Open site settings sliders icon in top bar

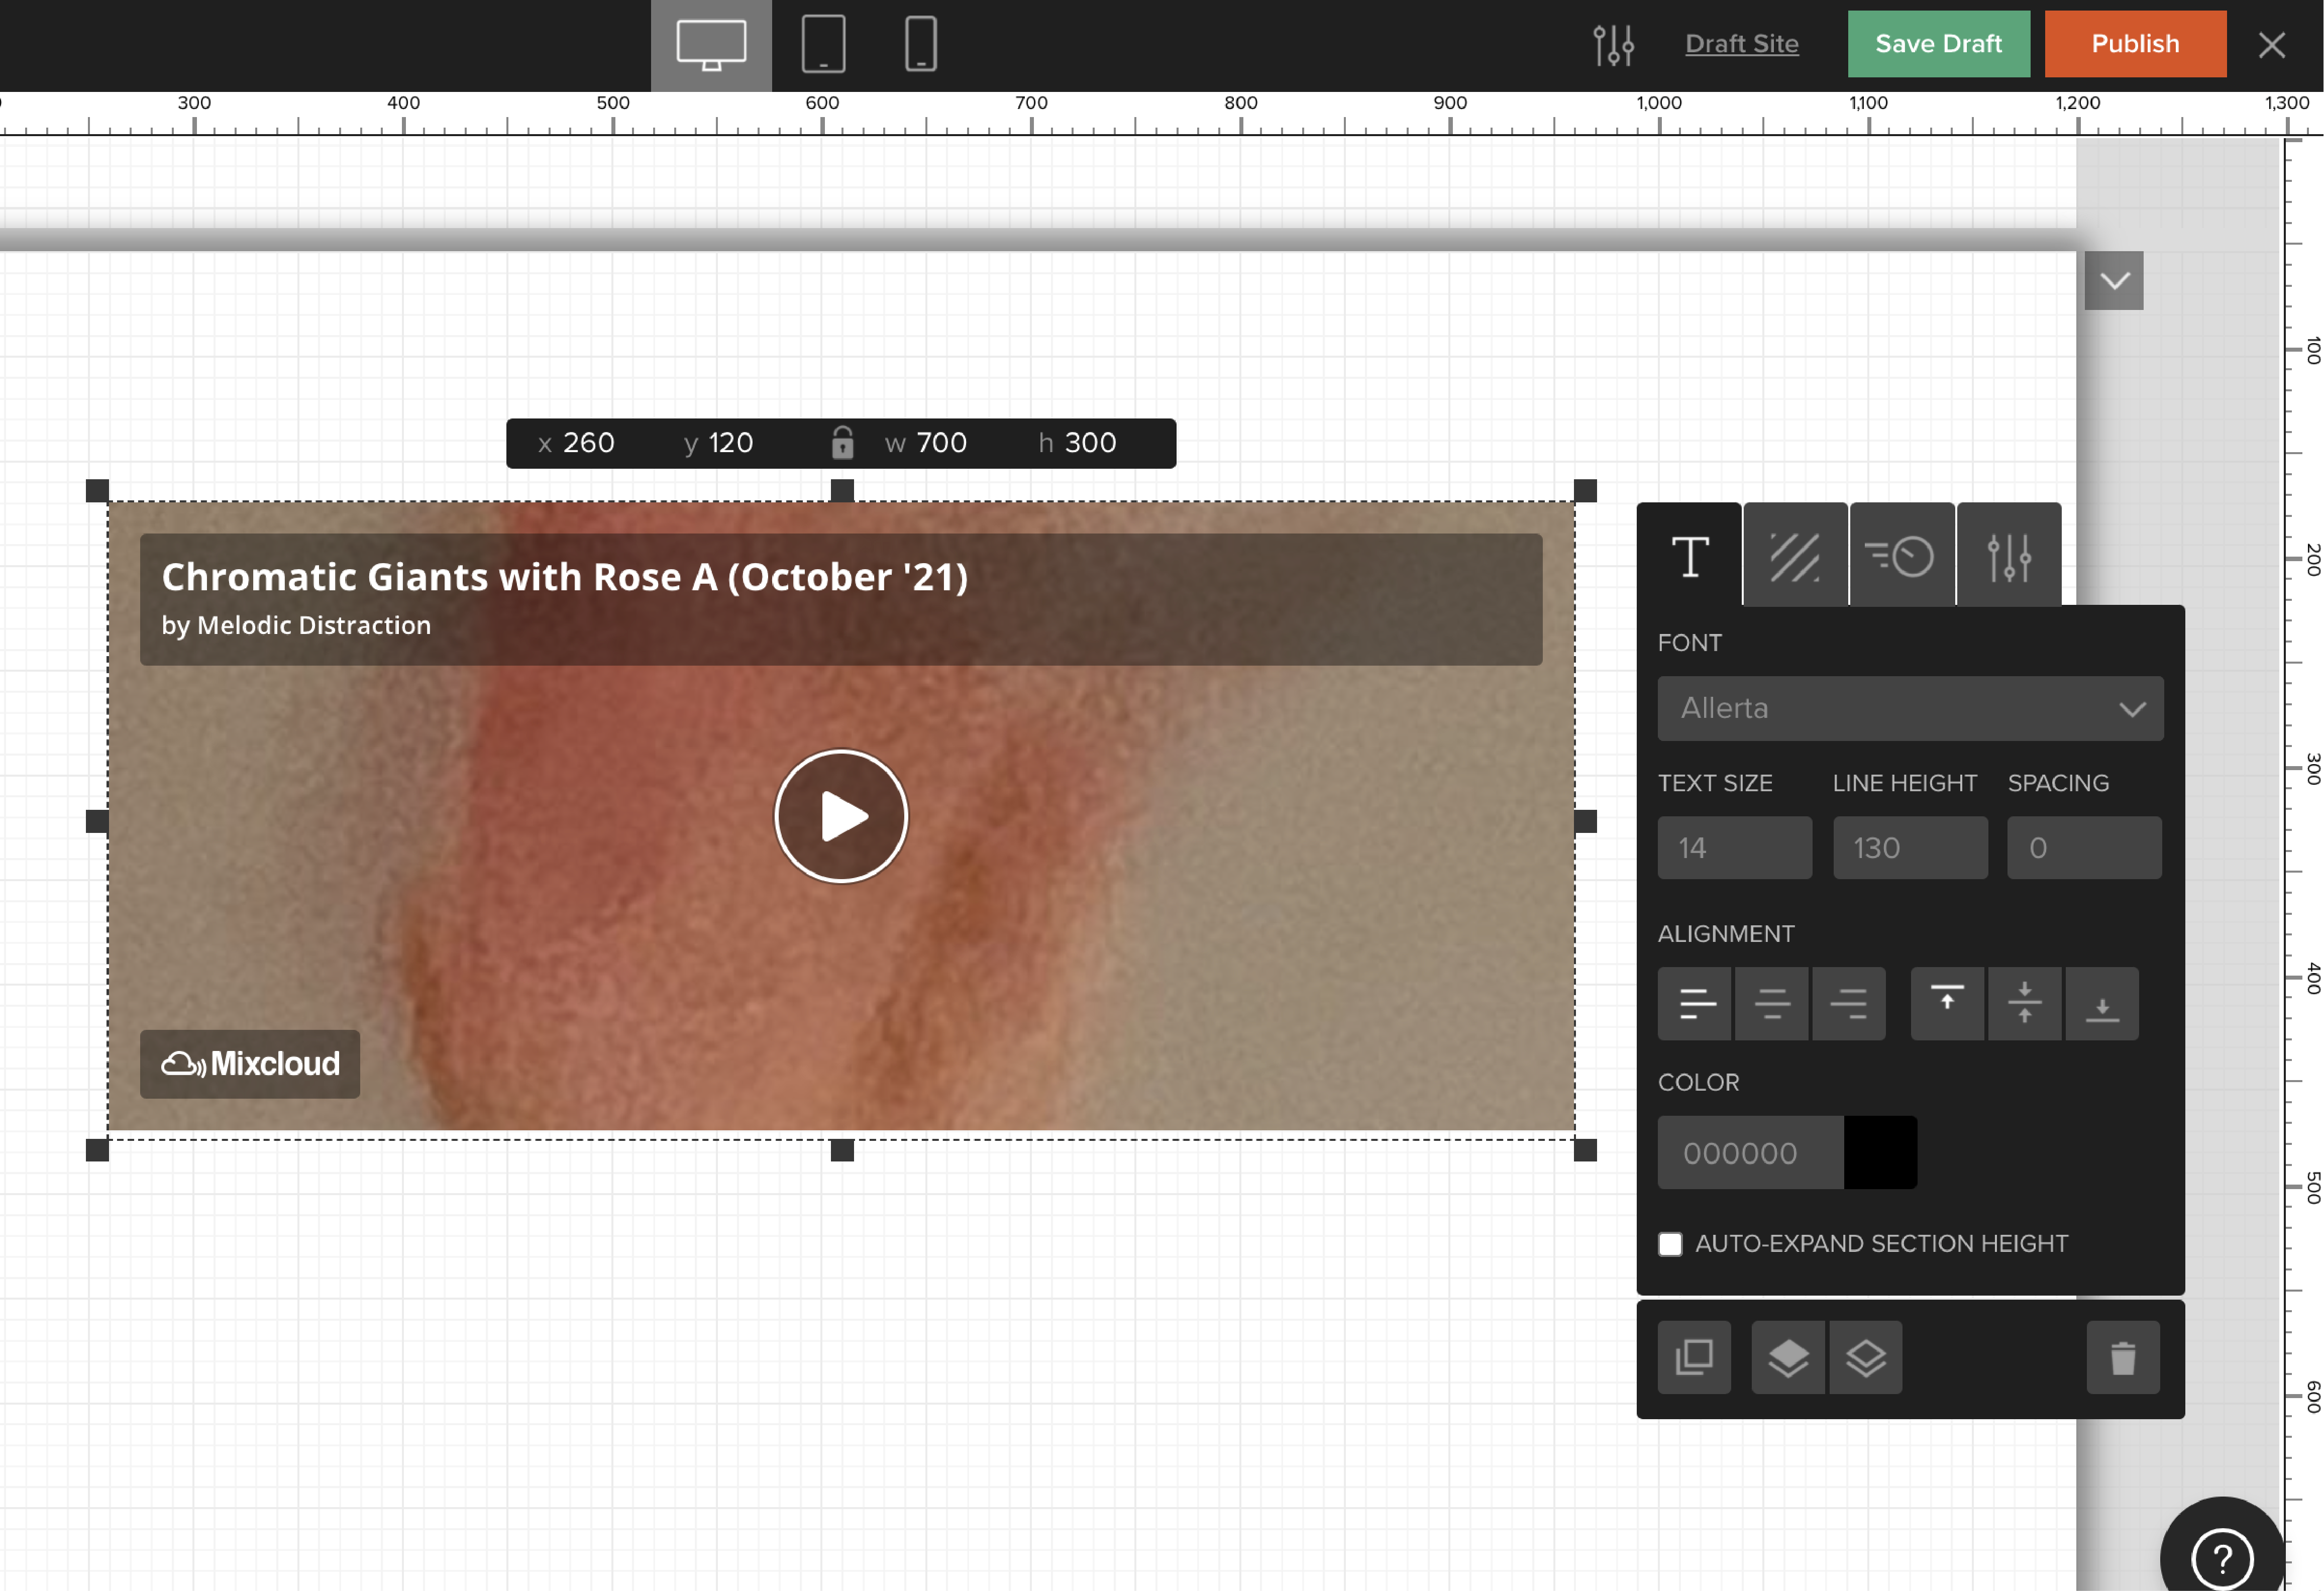pos(1613,45)
